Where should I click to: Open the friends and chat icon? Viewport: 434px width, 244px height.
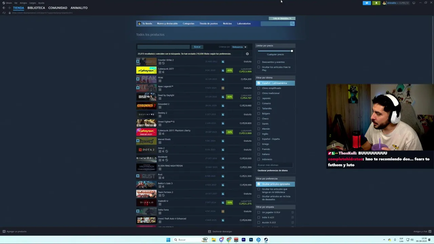[x=430, y=231]
